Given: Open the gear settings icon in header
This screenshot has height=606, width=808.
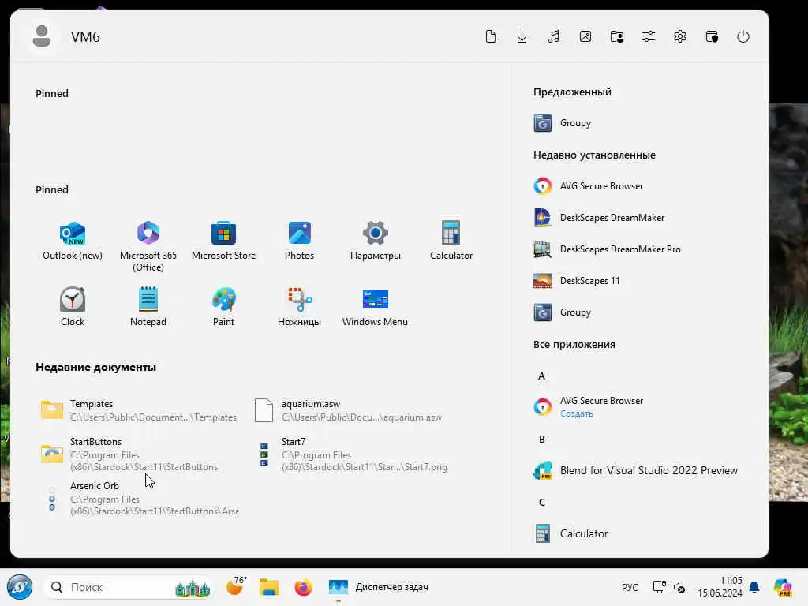Looking at the screenshot, I should click(680, 36).
